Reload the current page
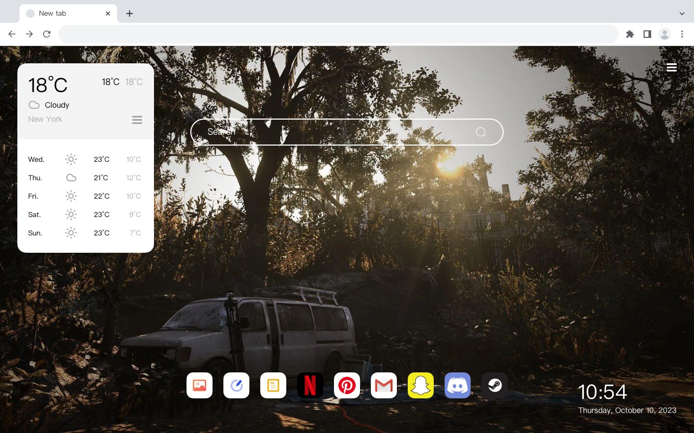The image size is (694, 433). (47, 34)
